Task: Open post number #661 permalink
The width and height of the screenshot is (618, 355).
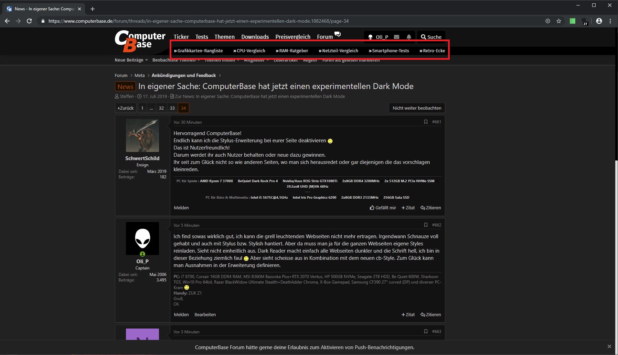Action: [437, 122]
